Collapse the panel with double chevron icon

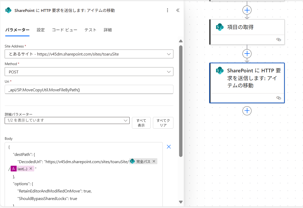tap(178, 10)
